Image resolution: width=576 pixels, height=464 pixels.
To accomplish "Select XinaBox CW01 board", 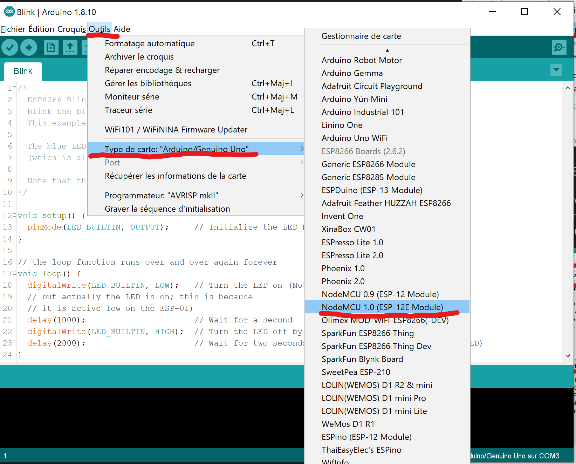I will [x=387, y=229].
